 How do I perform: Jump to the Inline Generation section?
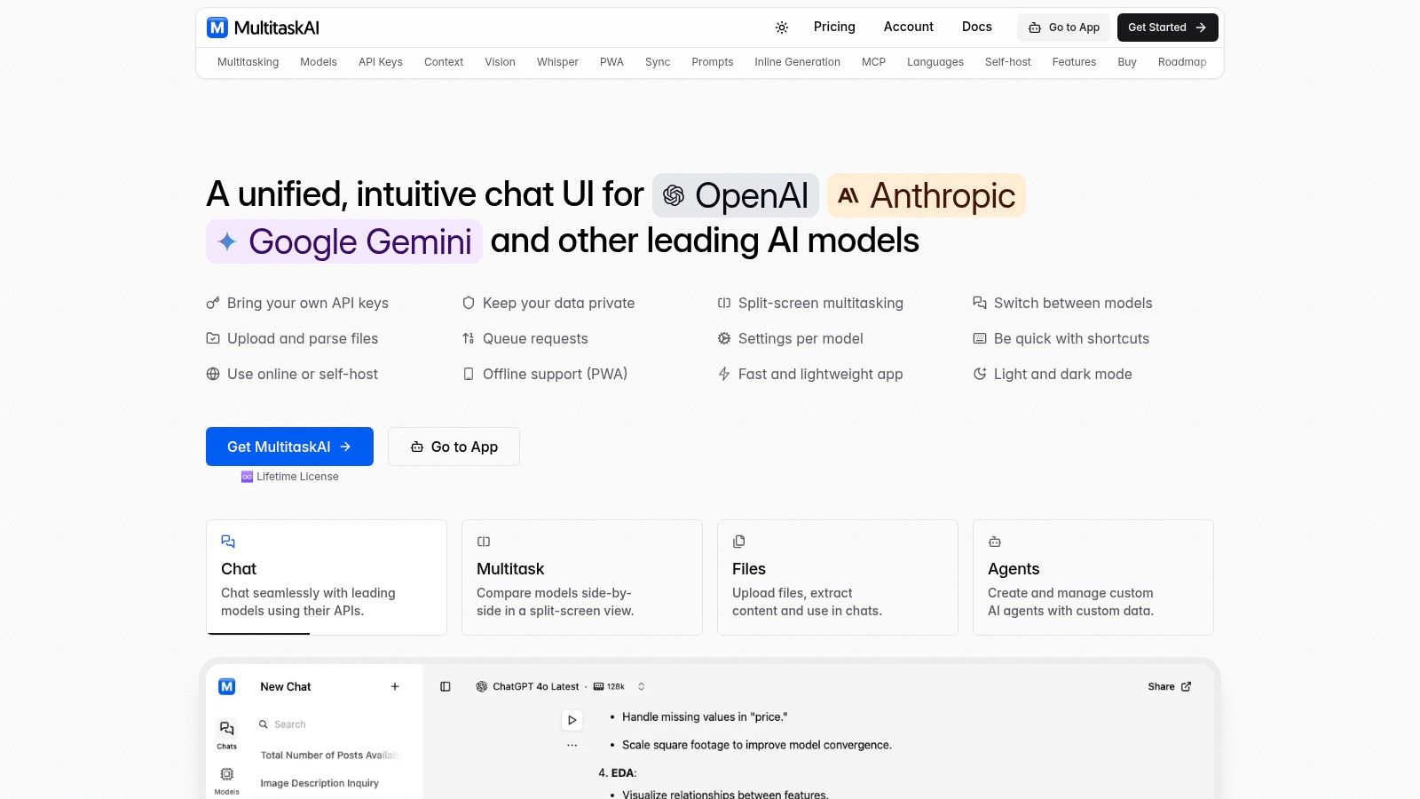pyautogui.click(x=797, y=62)
